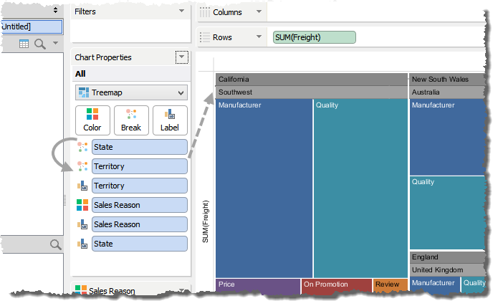Click the break icon beside the State pill

point(82,147)
